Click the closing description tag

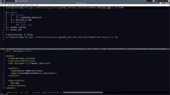point(17,85)
